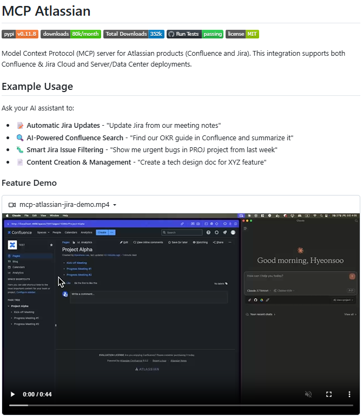The height and width of the screenshot is (417, 363).
Task: Click the MCP Atlassian heading
Action: [x=46, y=11]
